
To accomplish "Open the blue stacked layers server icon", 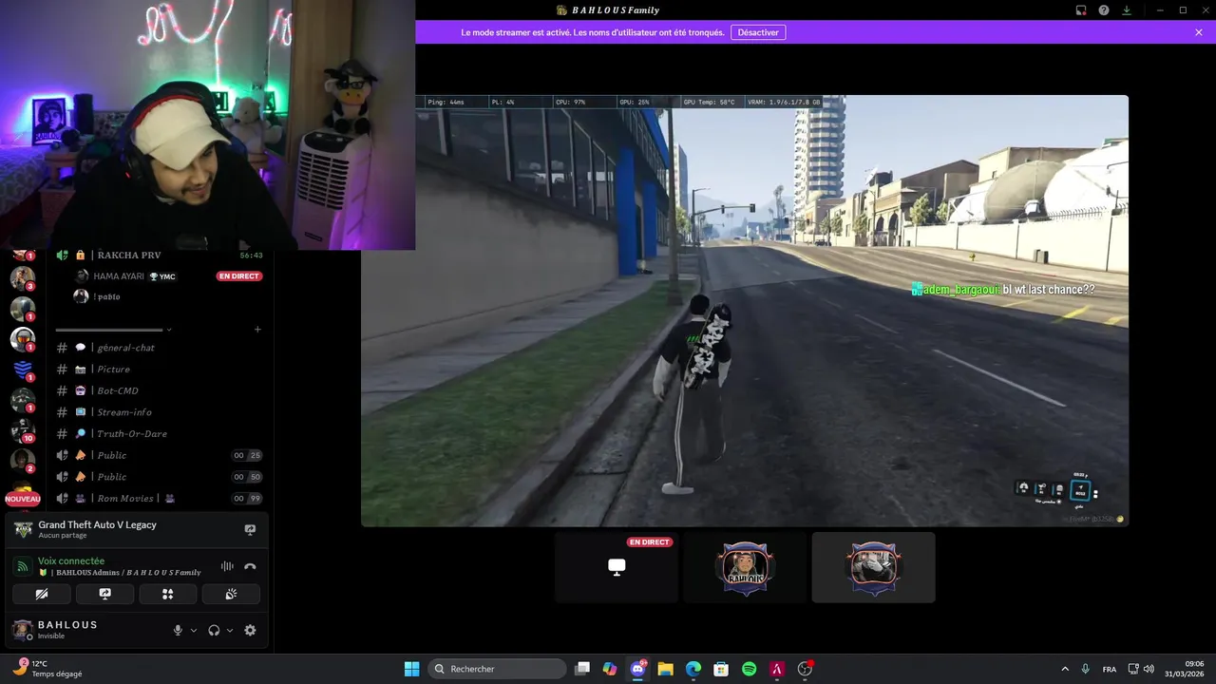I will [x=23, y=370].
